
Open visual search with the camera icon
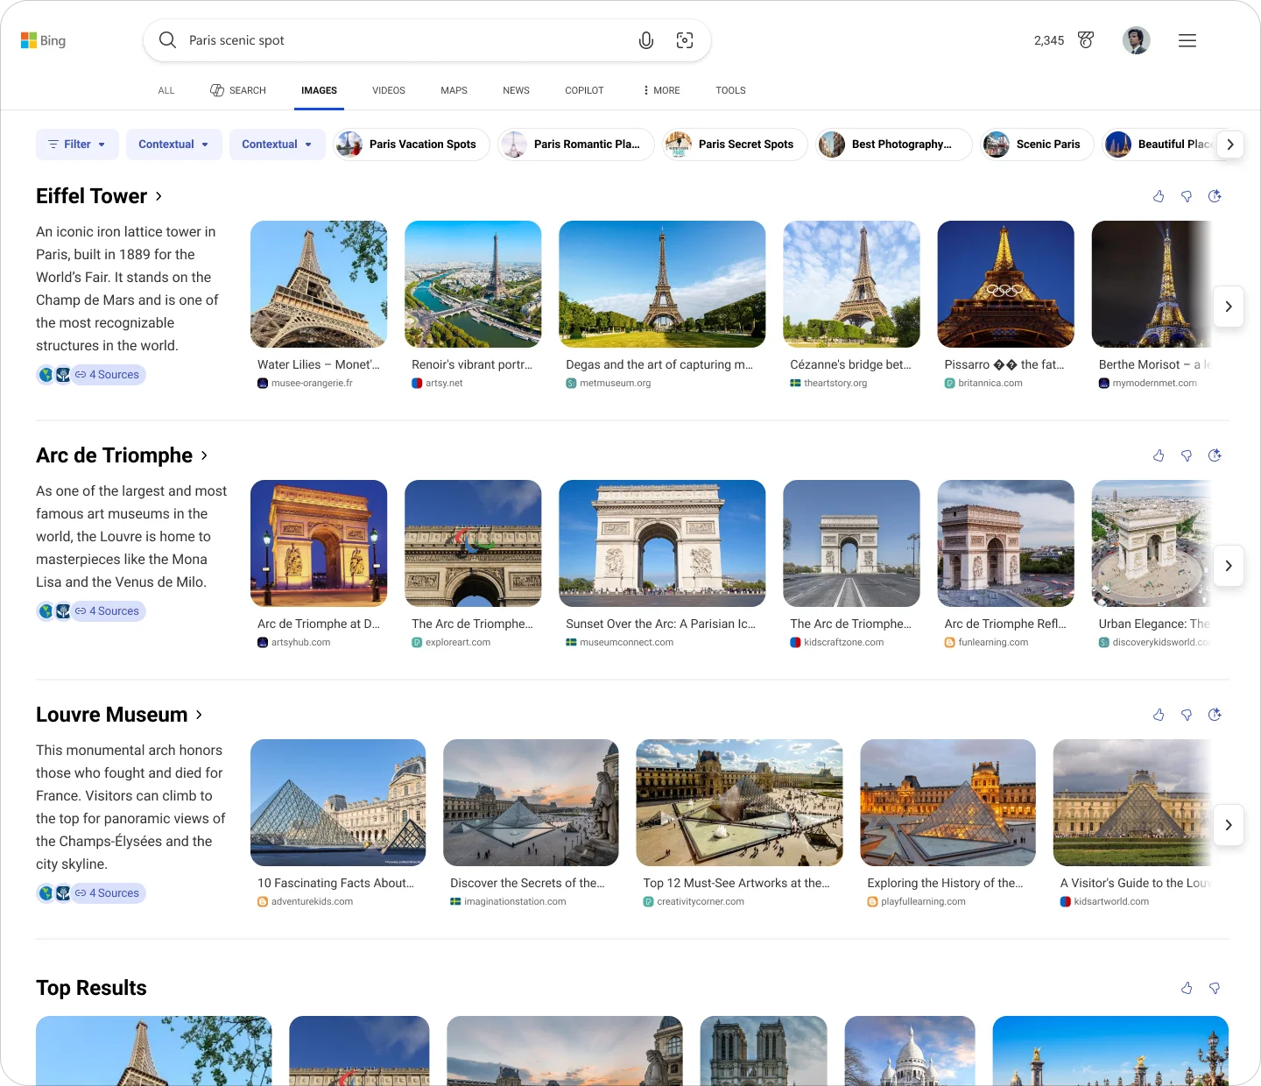pos(684,39)
